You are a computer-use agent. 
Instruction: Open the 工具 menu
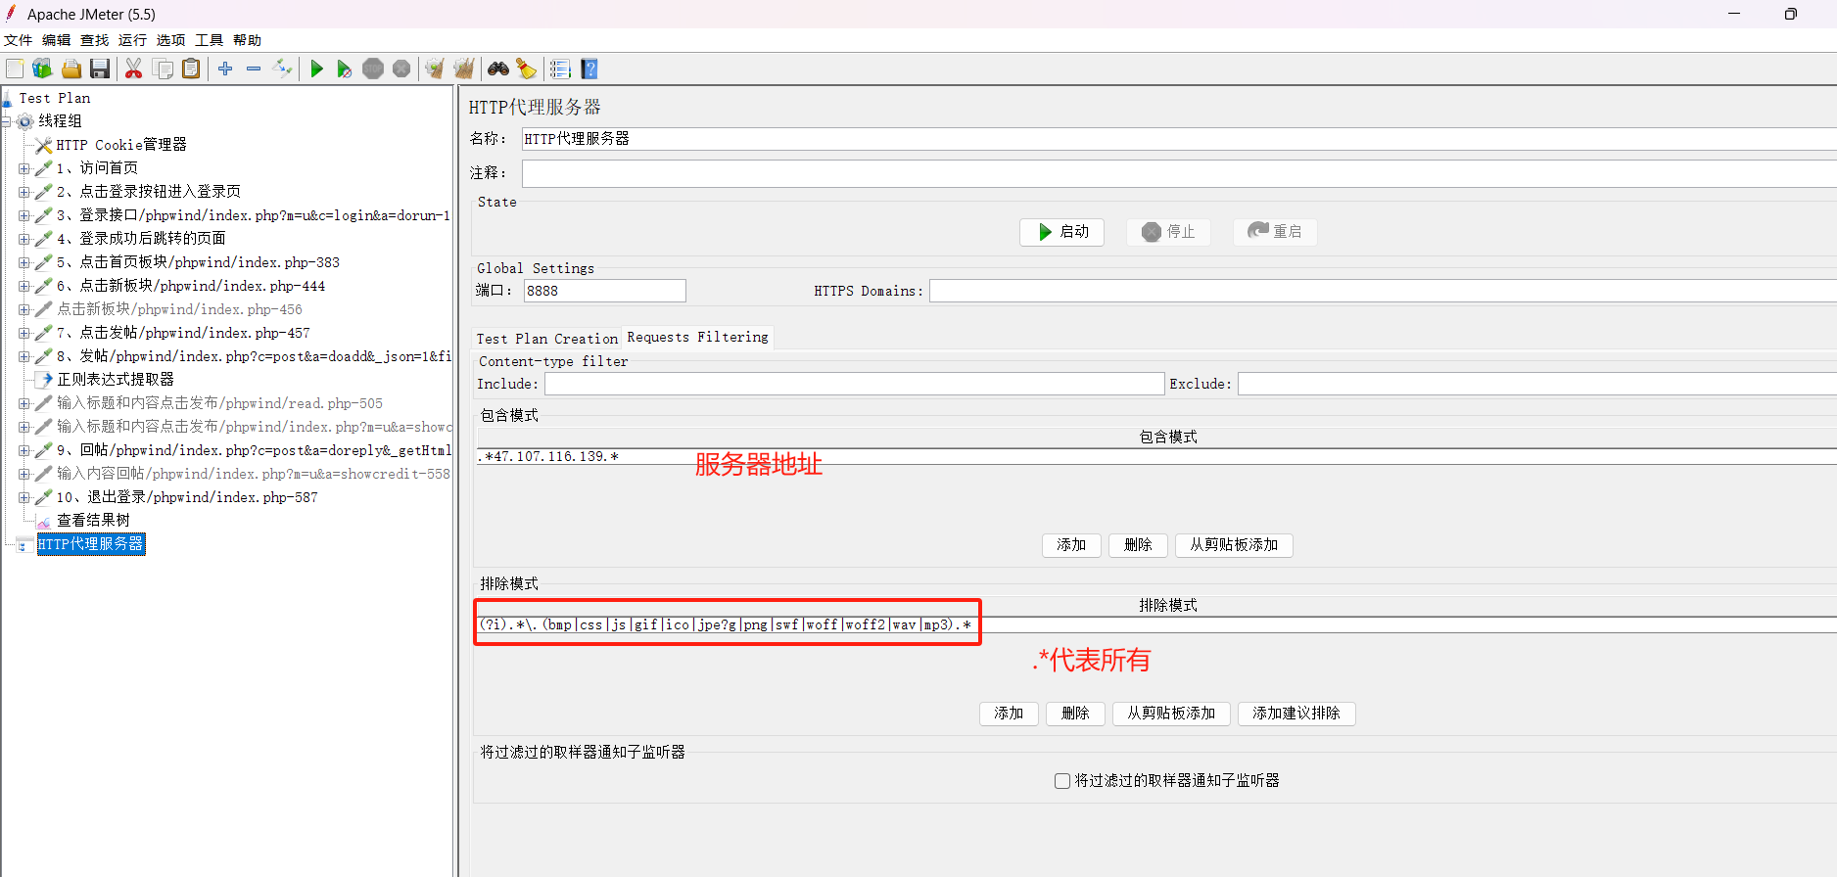(x=210, y=40)
